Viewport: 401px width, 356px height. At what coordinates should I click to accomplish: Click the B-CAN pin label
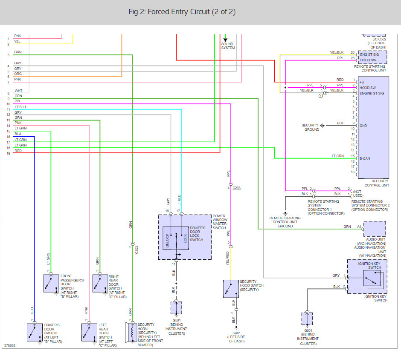coord(365,158)
